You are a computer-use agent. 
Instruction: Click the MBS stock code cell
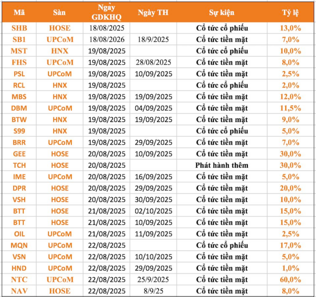(19, 97)
